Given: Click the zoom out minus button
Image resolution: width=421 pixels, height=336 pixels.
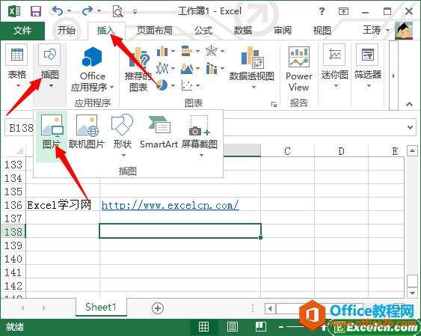Looking at the screenshot, I should pyautogui.click(x=281, y=327).
